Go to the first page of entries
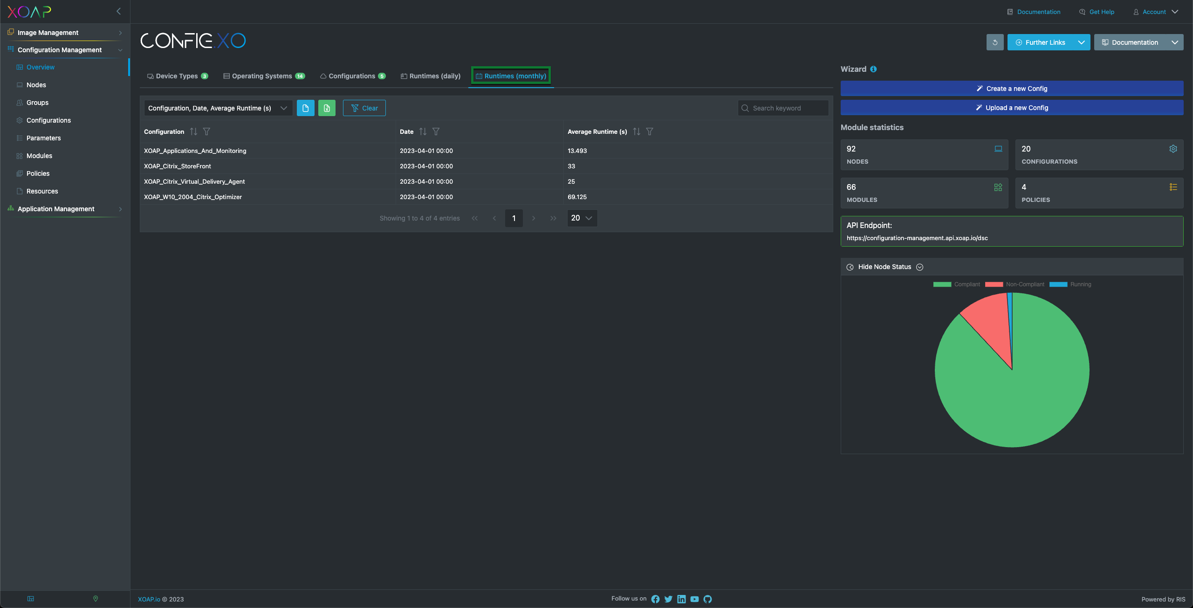1193x608 pixels. point(474,218)
